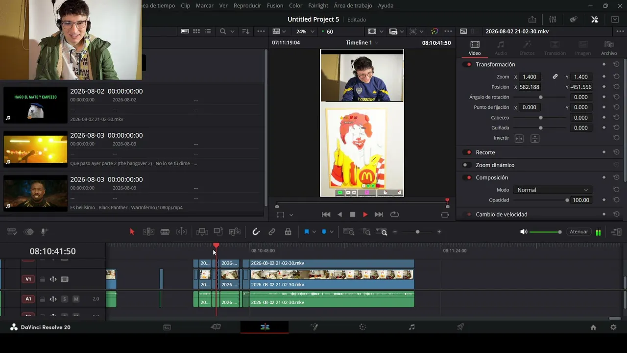
Task: Click custom zoom icon
Action: pyautogui.click(x=382, y=232)
